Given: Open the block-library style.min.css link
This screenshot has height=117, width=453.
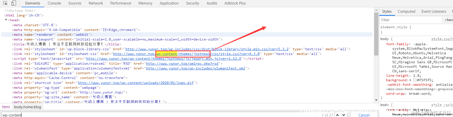Looking at the screenshot, I should click(x=207, y=49).
